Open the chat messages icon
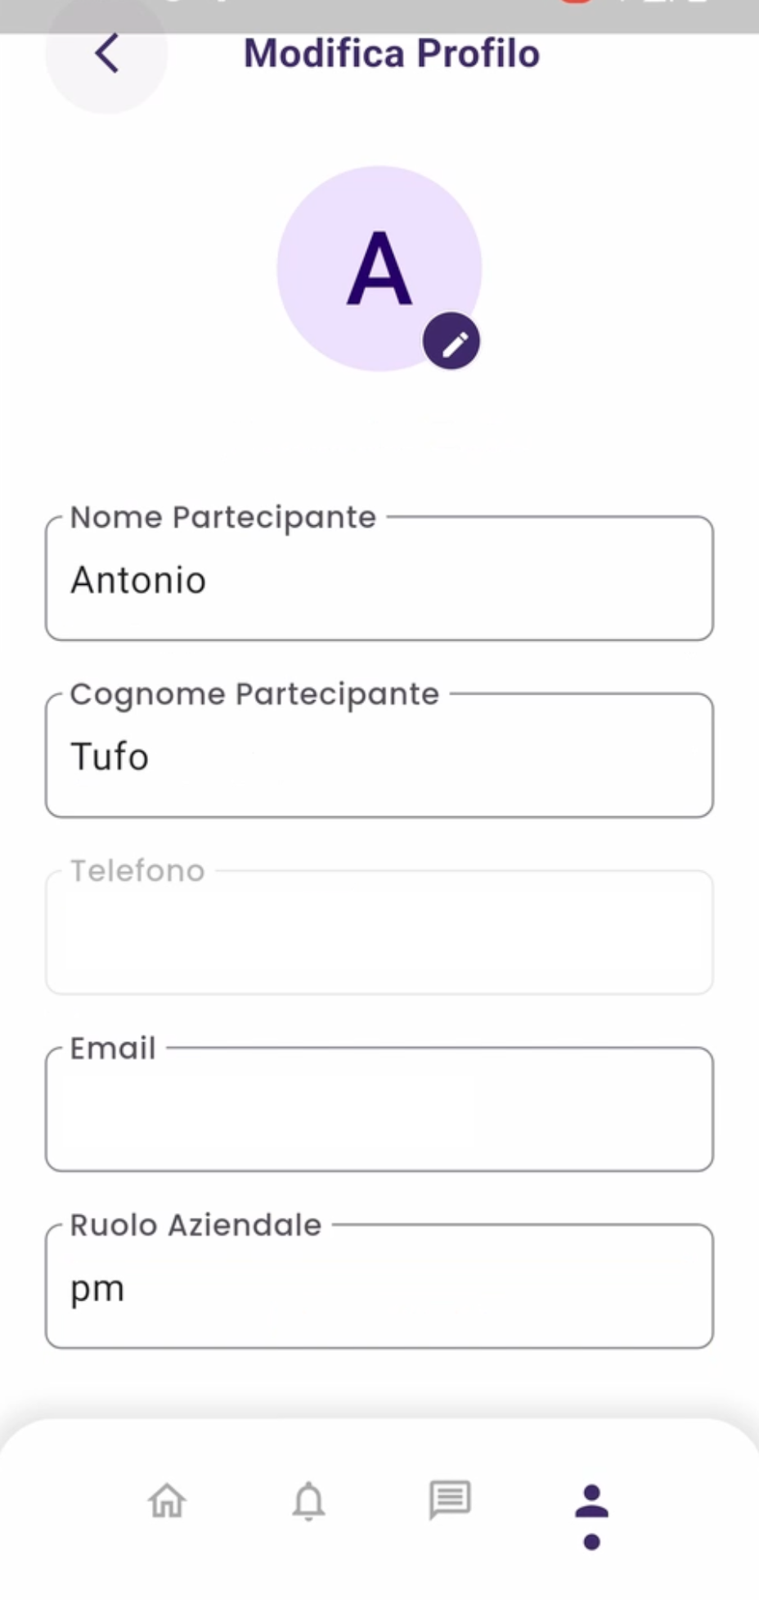 [x=450, y=1499]
